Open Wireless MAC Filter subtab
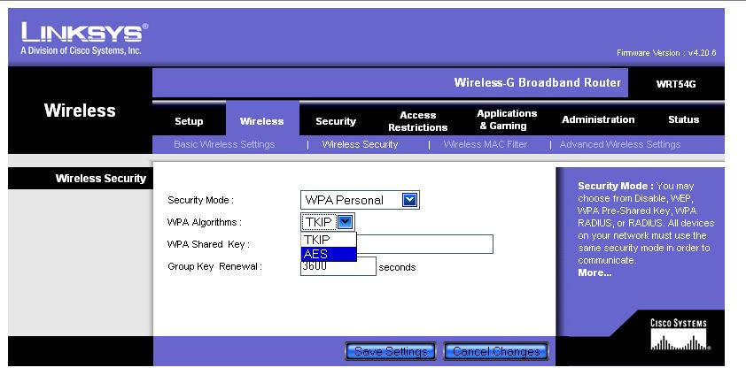The height and width of the screenshot is (383, 746). [486, 144]
